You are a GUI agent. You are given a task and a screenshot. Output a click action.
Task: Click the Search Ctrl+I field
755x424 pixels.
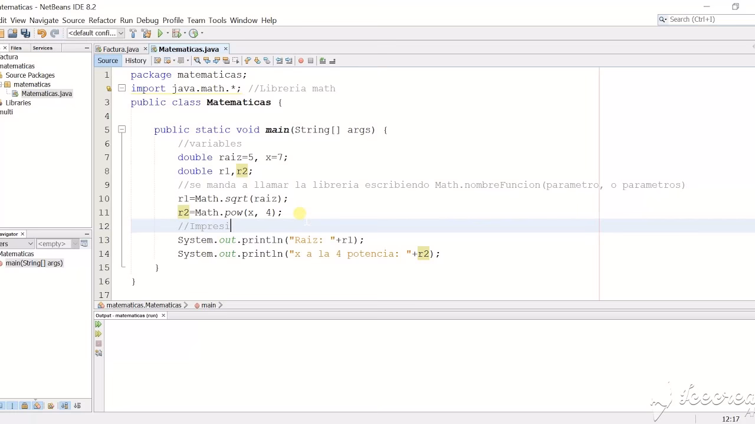coord(702,19)
